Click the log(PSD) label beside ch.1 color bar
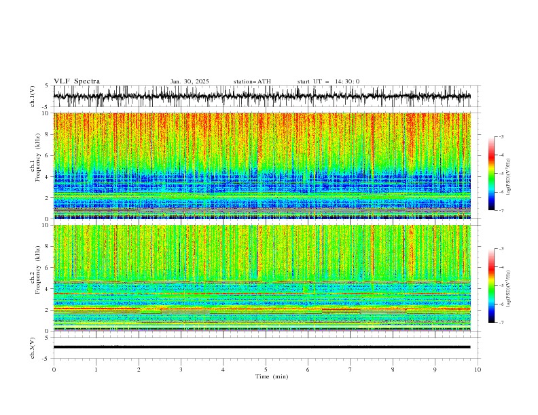The image size is (538, 415). click(x=508, y=177)
